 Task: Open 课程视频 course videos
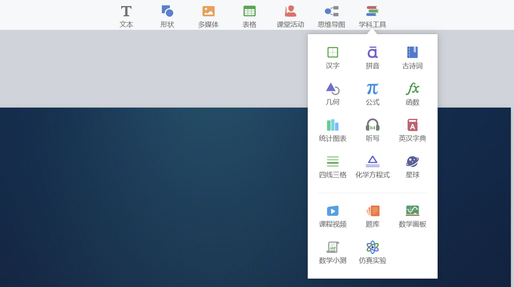click(x=333, y=217)
